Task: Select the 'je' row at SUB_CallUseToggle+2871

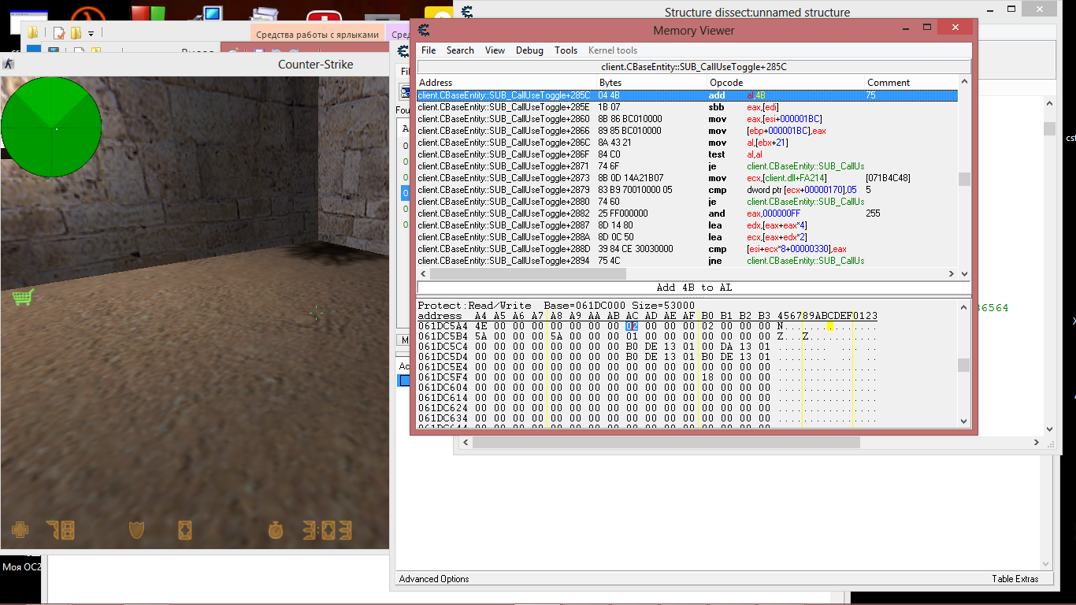Action: pos(687,166)
